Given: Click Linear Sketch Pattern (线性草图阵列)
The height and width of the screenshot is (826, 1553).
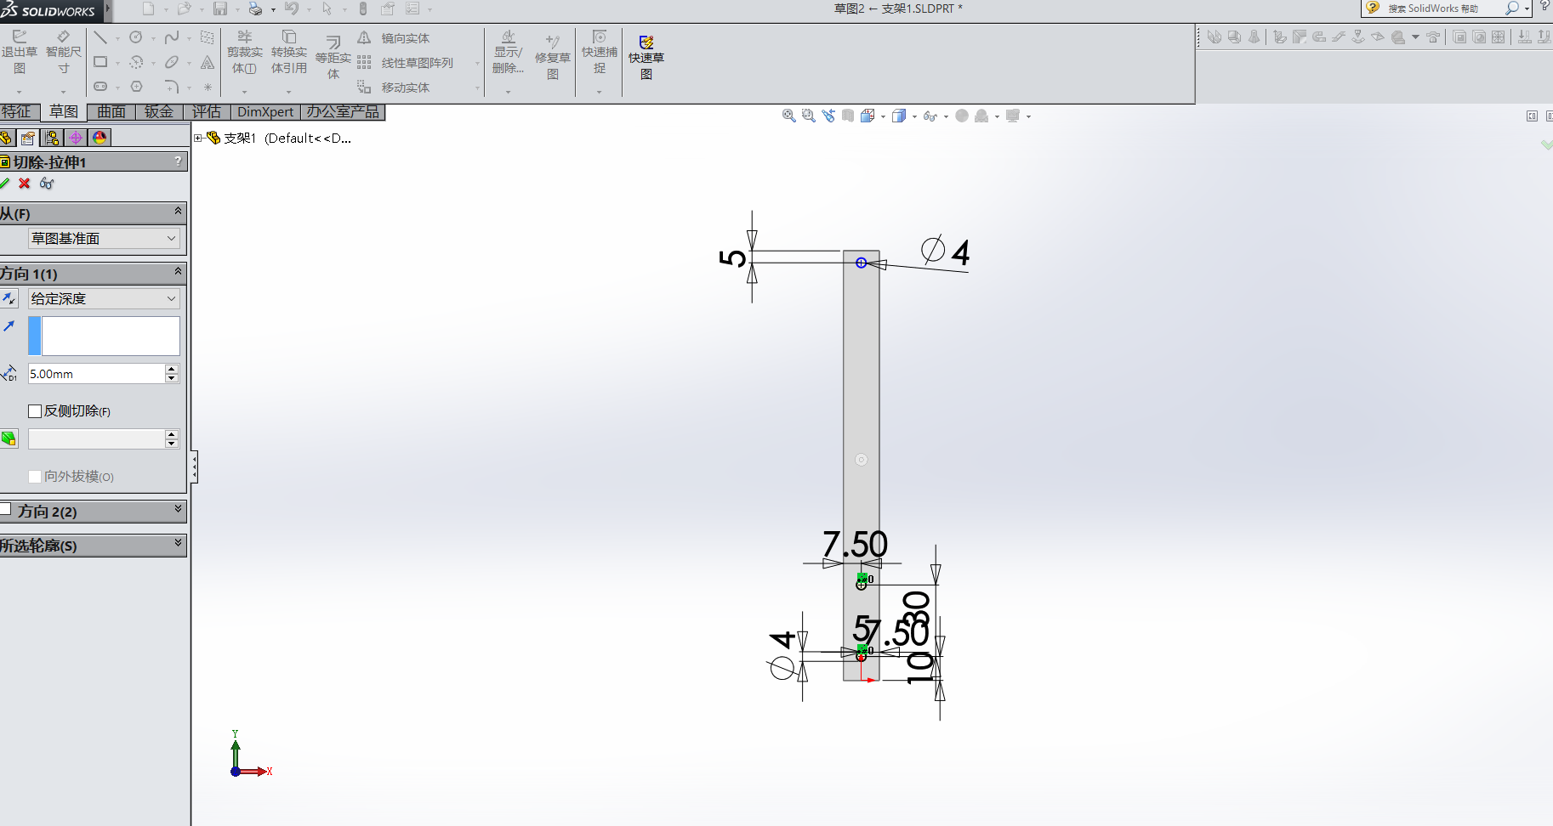Looking at the screenshot, I should tap(406, 63).
